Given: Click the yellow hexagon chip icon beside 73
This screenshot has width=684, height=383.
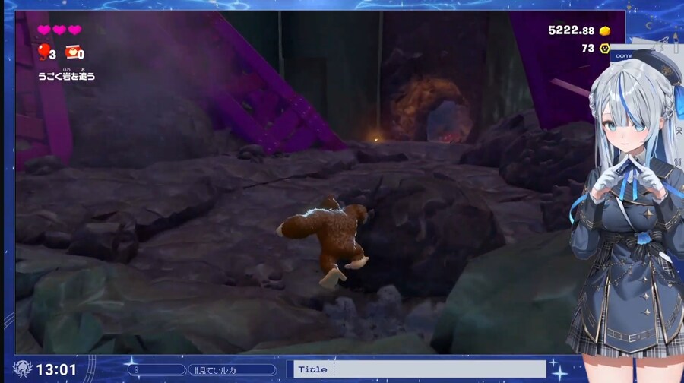Looking at the screenshot, I should (x=604, y=49).
